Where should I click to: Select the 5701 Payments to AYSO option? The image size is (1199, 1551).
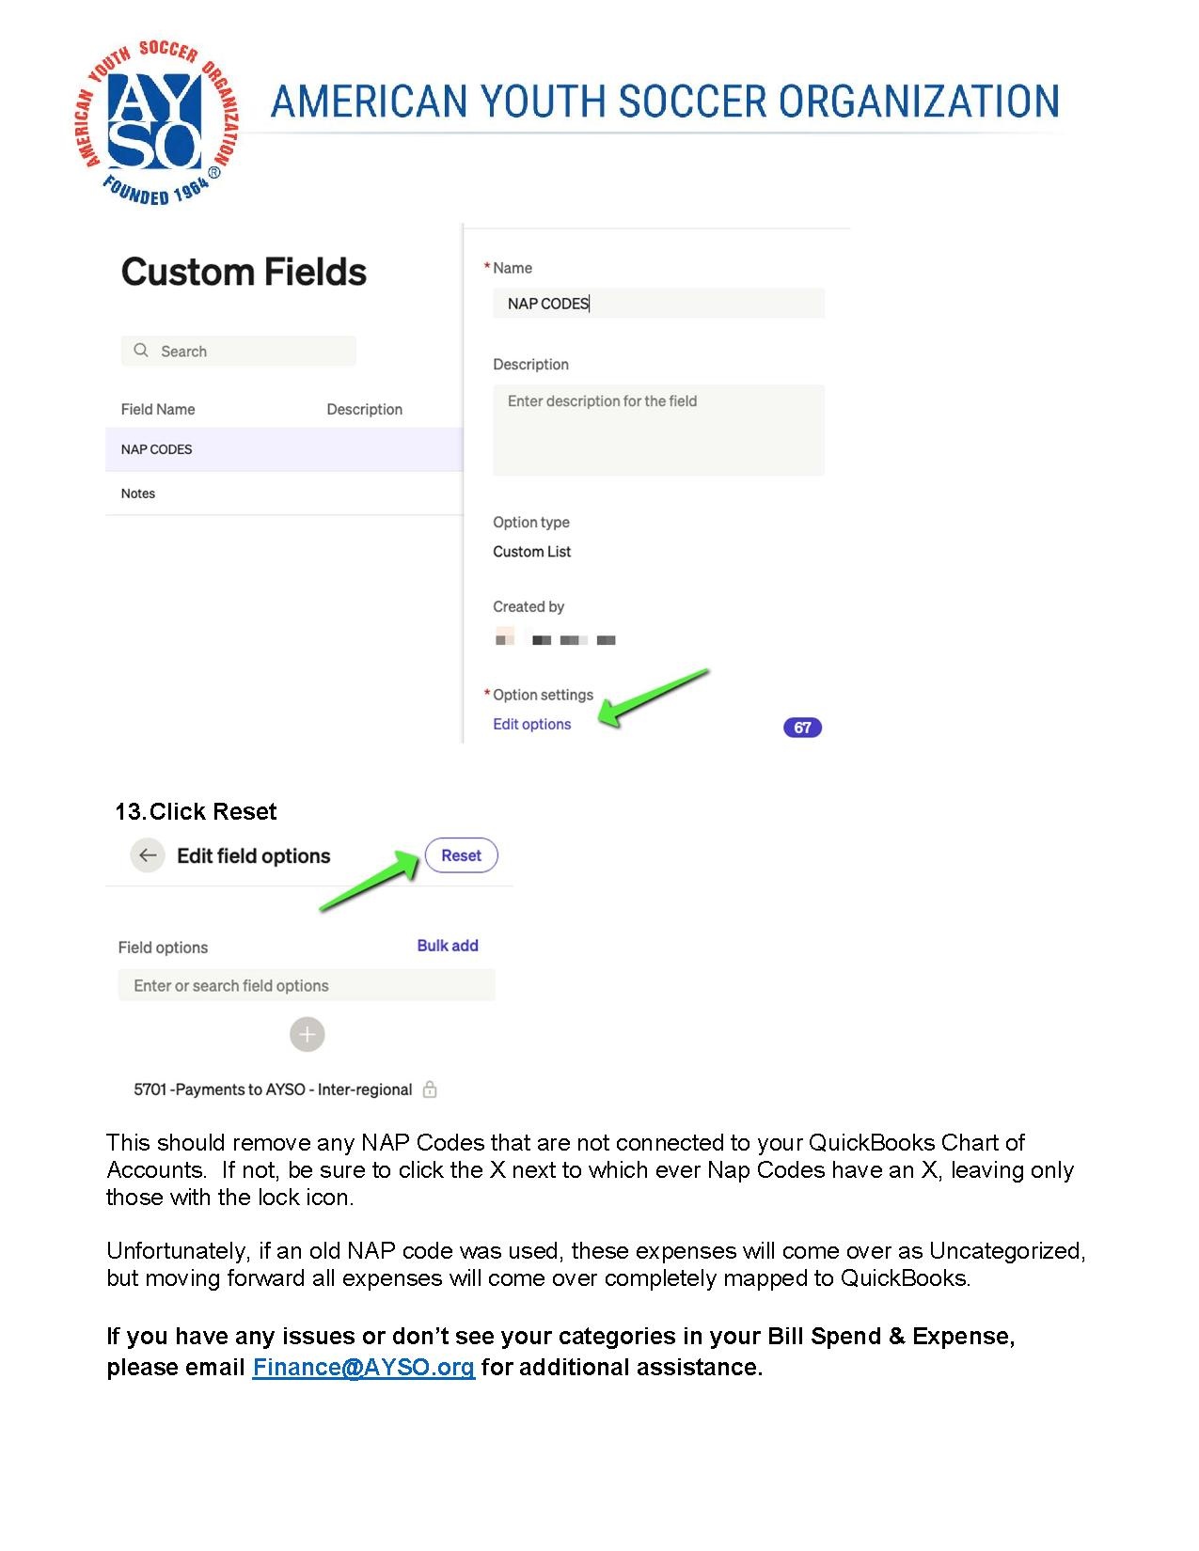tap(273, 1089)
